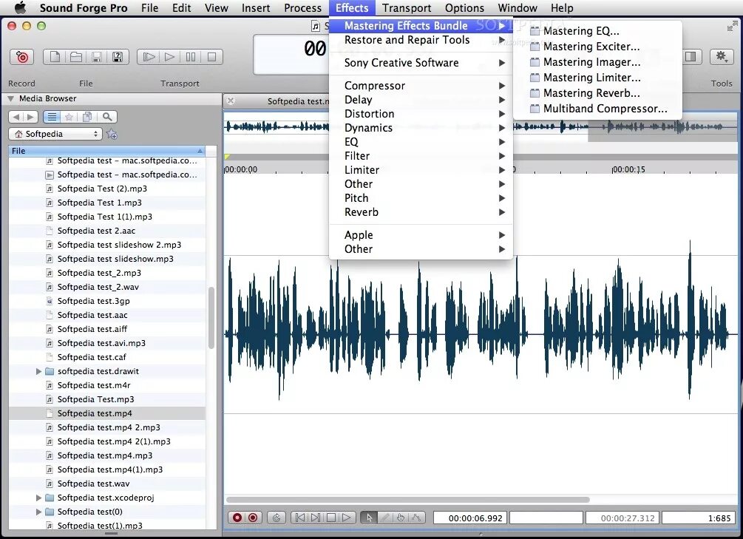Open the Sound Forge Pro application menu
Image resolution: width=743 pixels, height=539 pixels.
(x=84, y=8)
